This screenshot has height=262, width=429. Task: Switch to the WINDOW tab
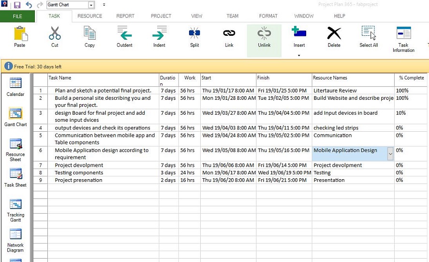point(304,16)
